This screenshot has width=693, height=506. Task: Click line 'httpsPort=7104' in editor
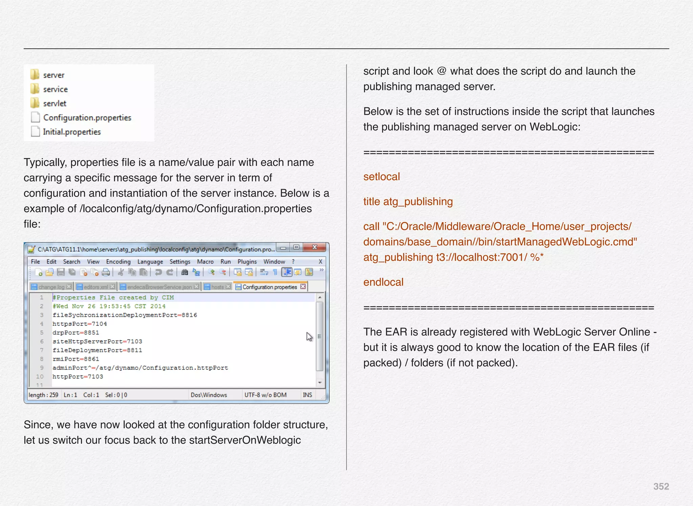80,324
